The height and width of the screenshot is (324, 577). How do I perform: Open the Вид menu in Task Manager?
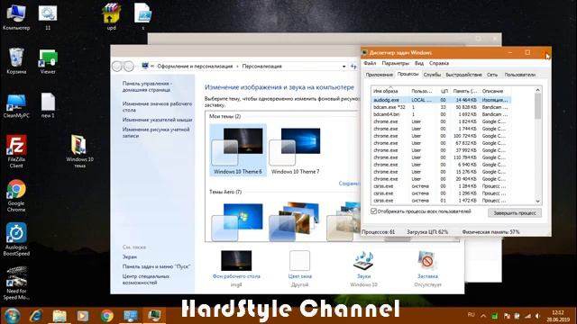pos(419,63)
